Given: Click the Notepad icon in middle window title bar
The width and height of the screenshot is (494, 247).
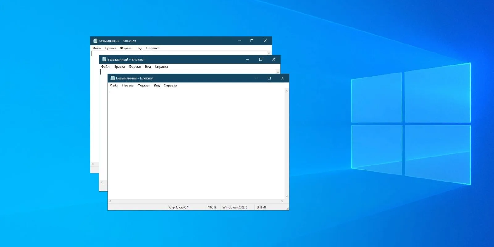Looking at the screenshot, I should point(104,59).
